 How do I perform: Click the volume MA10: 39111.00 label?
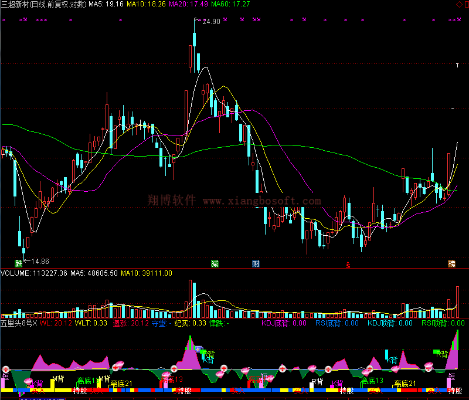(x=146, y=273)
